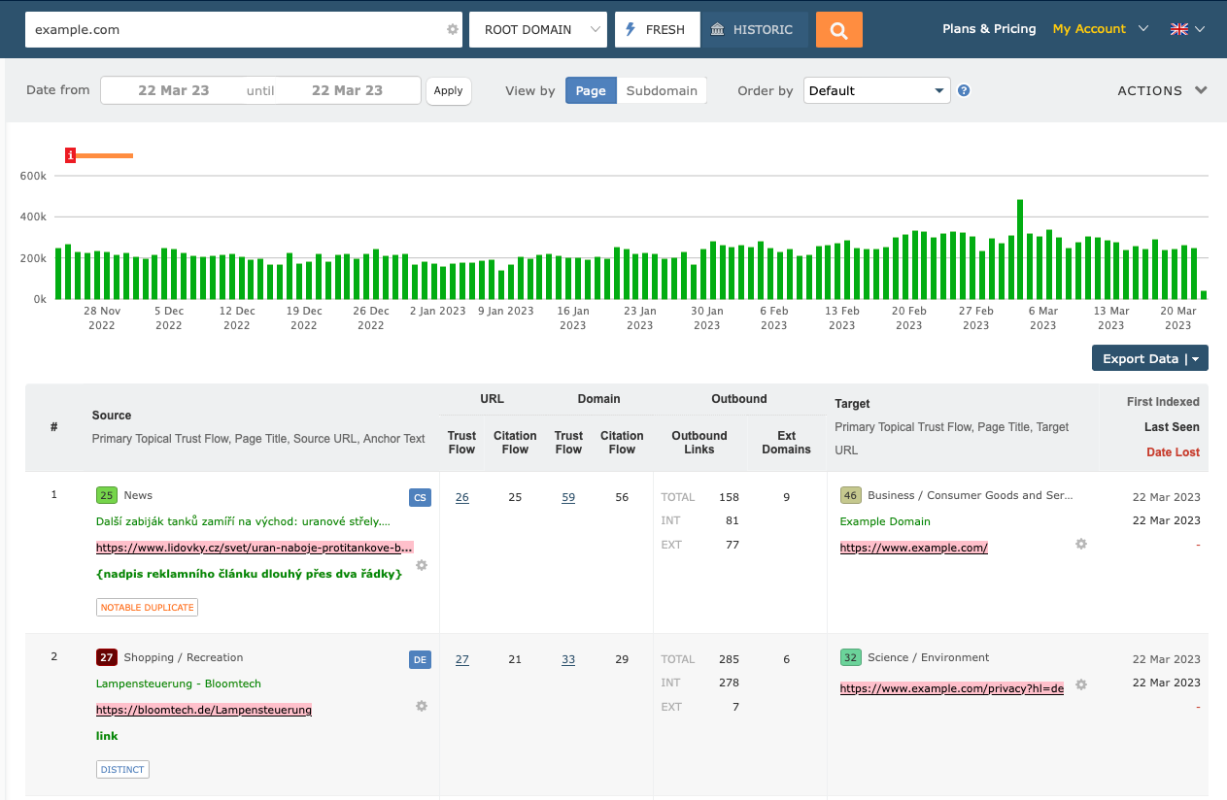The image size is (1227, 800).
Task: Click inside the example.com search field
Action: point(194,29)
